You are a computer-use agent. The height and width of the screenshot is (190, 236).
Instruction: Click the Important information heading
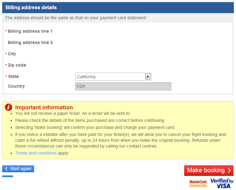(x=44, y=107)
